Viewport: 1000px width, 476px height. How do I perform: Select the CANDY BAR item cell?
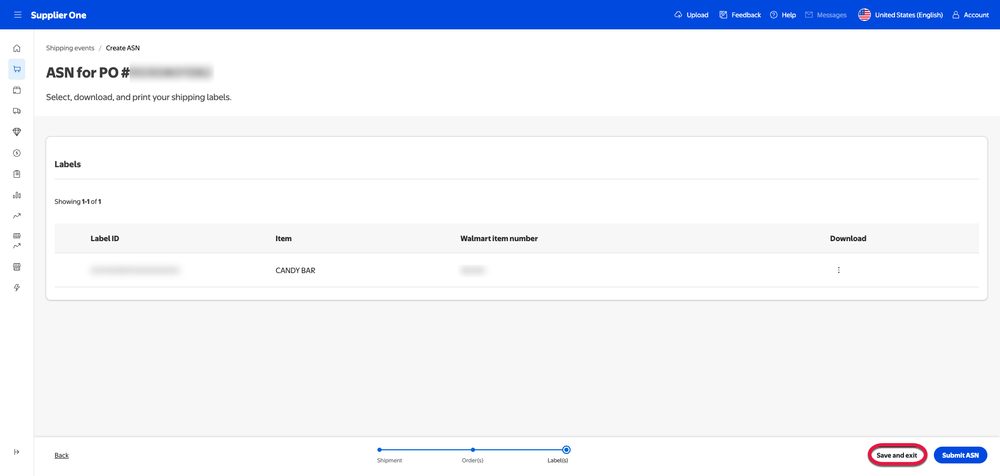tap(296, 271)
